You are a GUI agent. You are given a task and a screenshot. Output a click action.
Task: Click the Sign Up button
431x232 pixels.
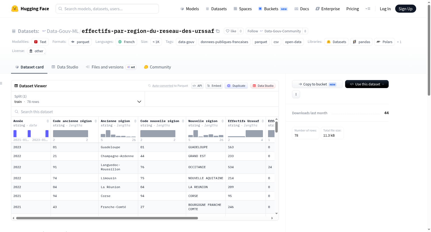(405, 9)
